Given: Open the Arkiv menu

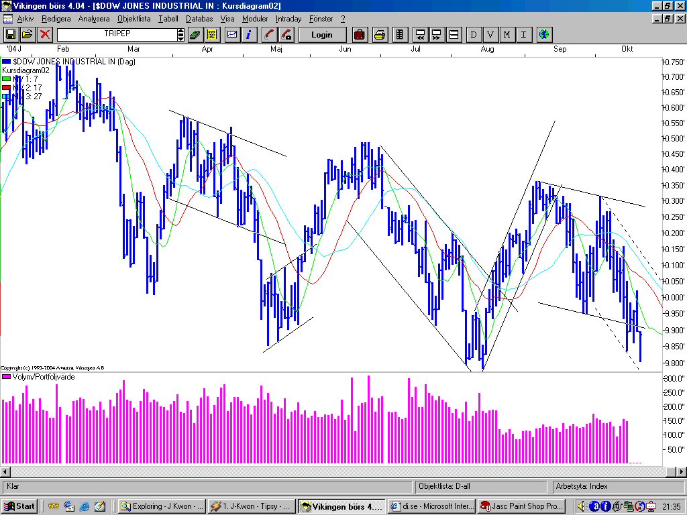Looking at the screenshot, I should coord(25,19).
